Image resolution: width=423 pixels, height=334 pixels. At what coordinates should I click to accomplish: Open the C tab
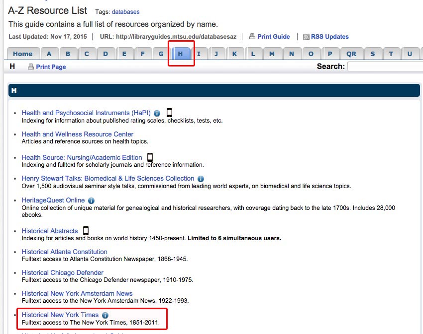(87, 54)
